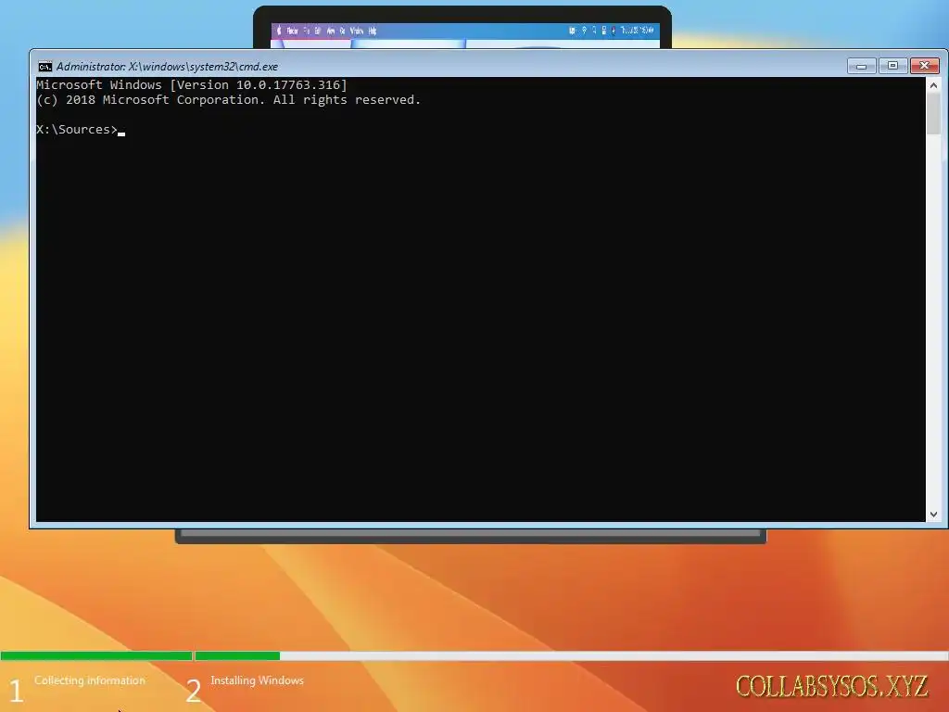The height and width of the screenshot is (712, 949).
Task: Click the vertical scrollbar thumb in cmd window
Action: coord(933,114)
